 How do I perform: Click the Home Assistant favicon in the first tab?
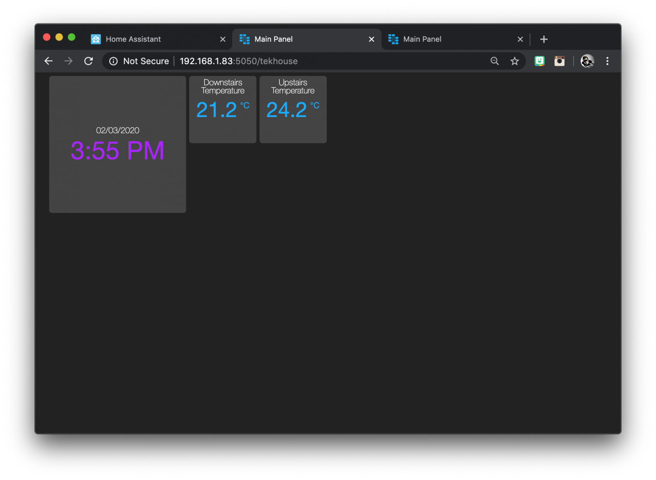click(x=95, y=39)
